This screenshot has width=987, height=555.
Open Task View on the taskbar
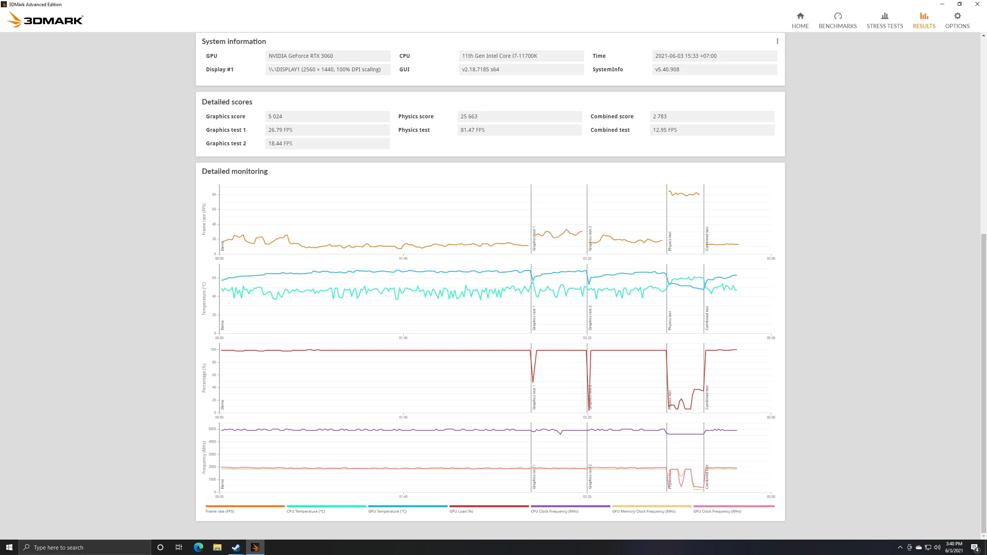pos(179,547)
